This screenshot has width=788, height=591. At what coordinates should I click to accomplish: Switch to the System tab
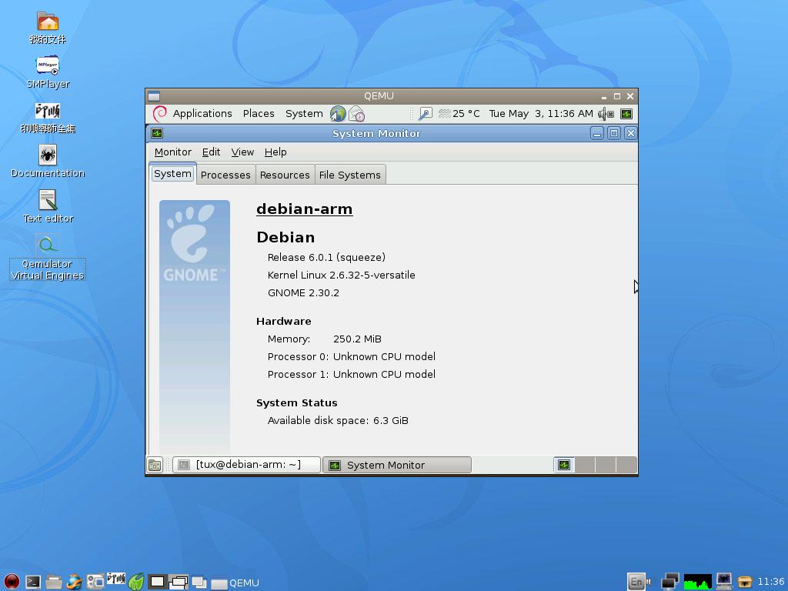click(172, 174)
